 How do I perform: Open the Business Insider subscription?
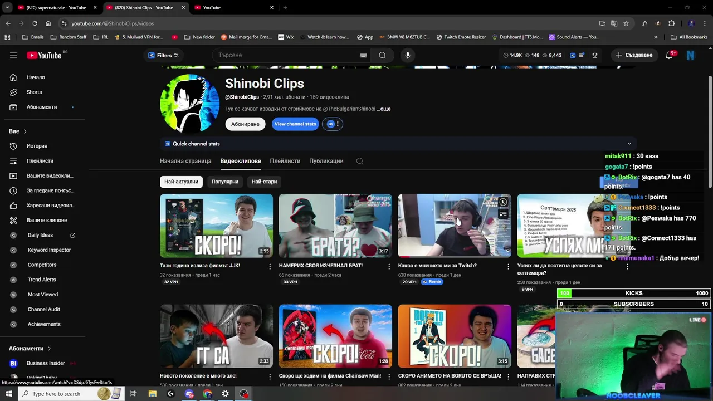point(45,363)
